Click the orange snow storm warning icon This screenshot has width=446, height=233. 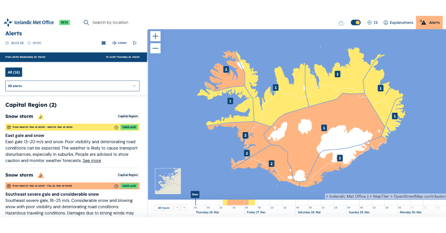tap(41, 175)
